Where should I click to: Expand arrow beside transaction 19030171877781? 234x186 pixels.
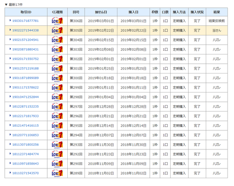10,20
